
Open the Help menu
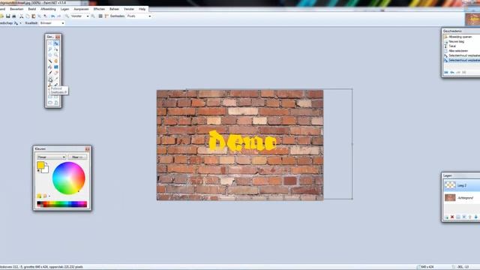pos(142,9)
